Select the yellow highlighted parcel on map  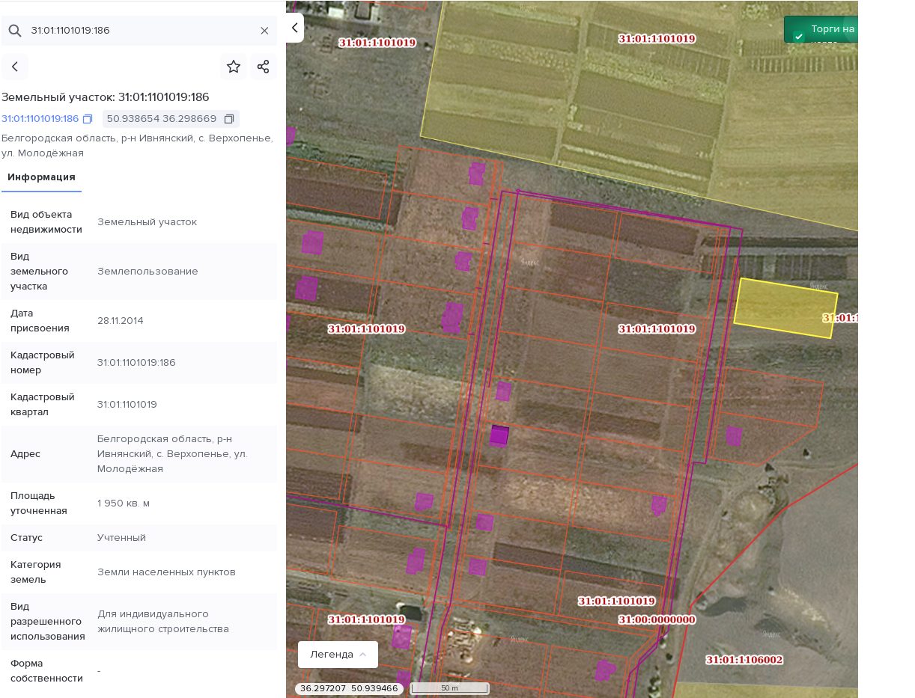[785, 308]
